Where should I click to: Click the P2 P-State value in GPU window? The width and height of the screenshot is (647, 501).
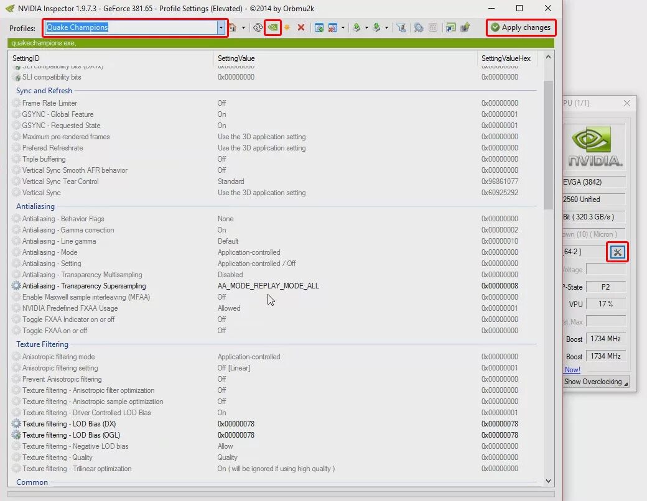click(x=605, y=287)
